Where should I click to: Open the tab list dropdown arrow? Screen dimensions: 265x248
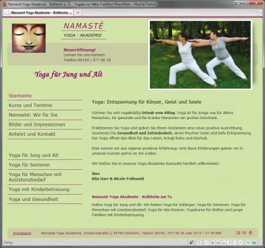click(x=261, y=12)
